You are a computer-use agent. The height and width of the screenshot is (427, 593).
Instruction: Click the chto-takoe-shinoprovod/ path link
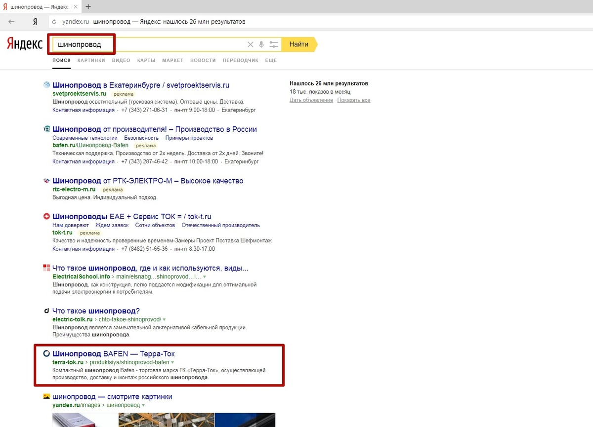point(130,320)
